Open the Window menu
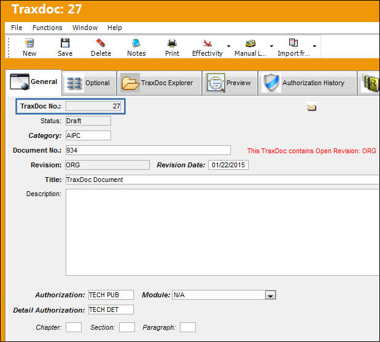 85,28
